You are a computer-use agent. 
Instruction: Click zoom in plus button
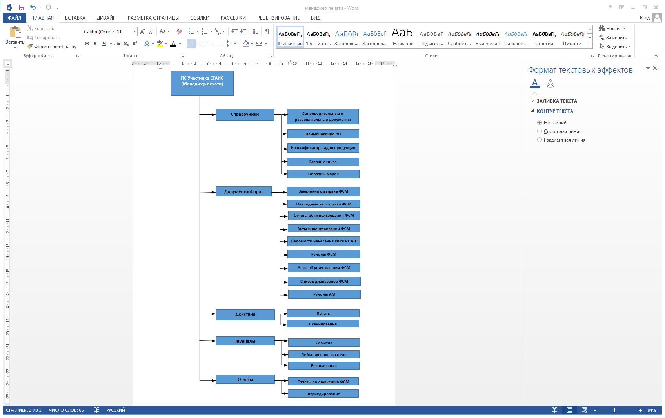640,410
